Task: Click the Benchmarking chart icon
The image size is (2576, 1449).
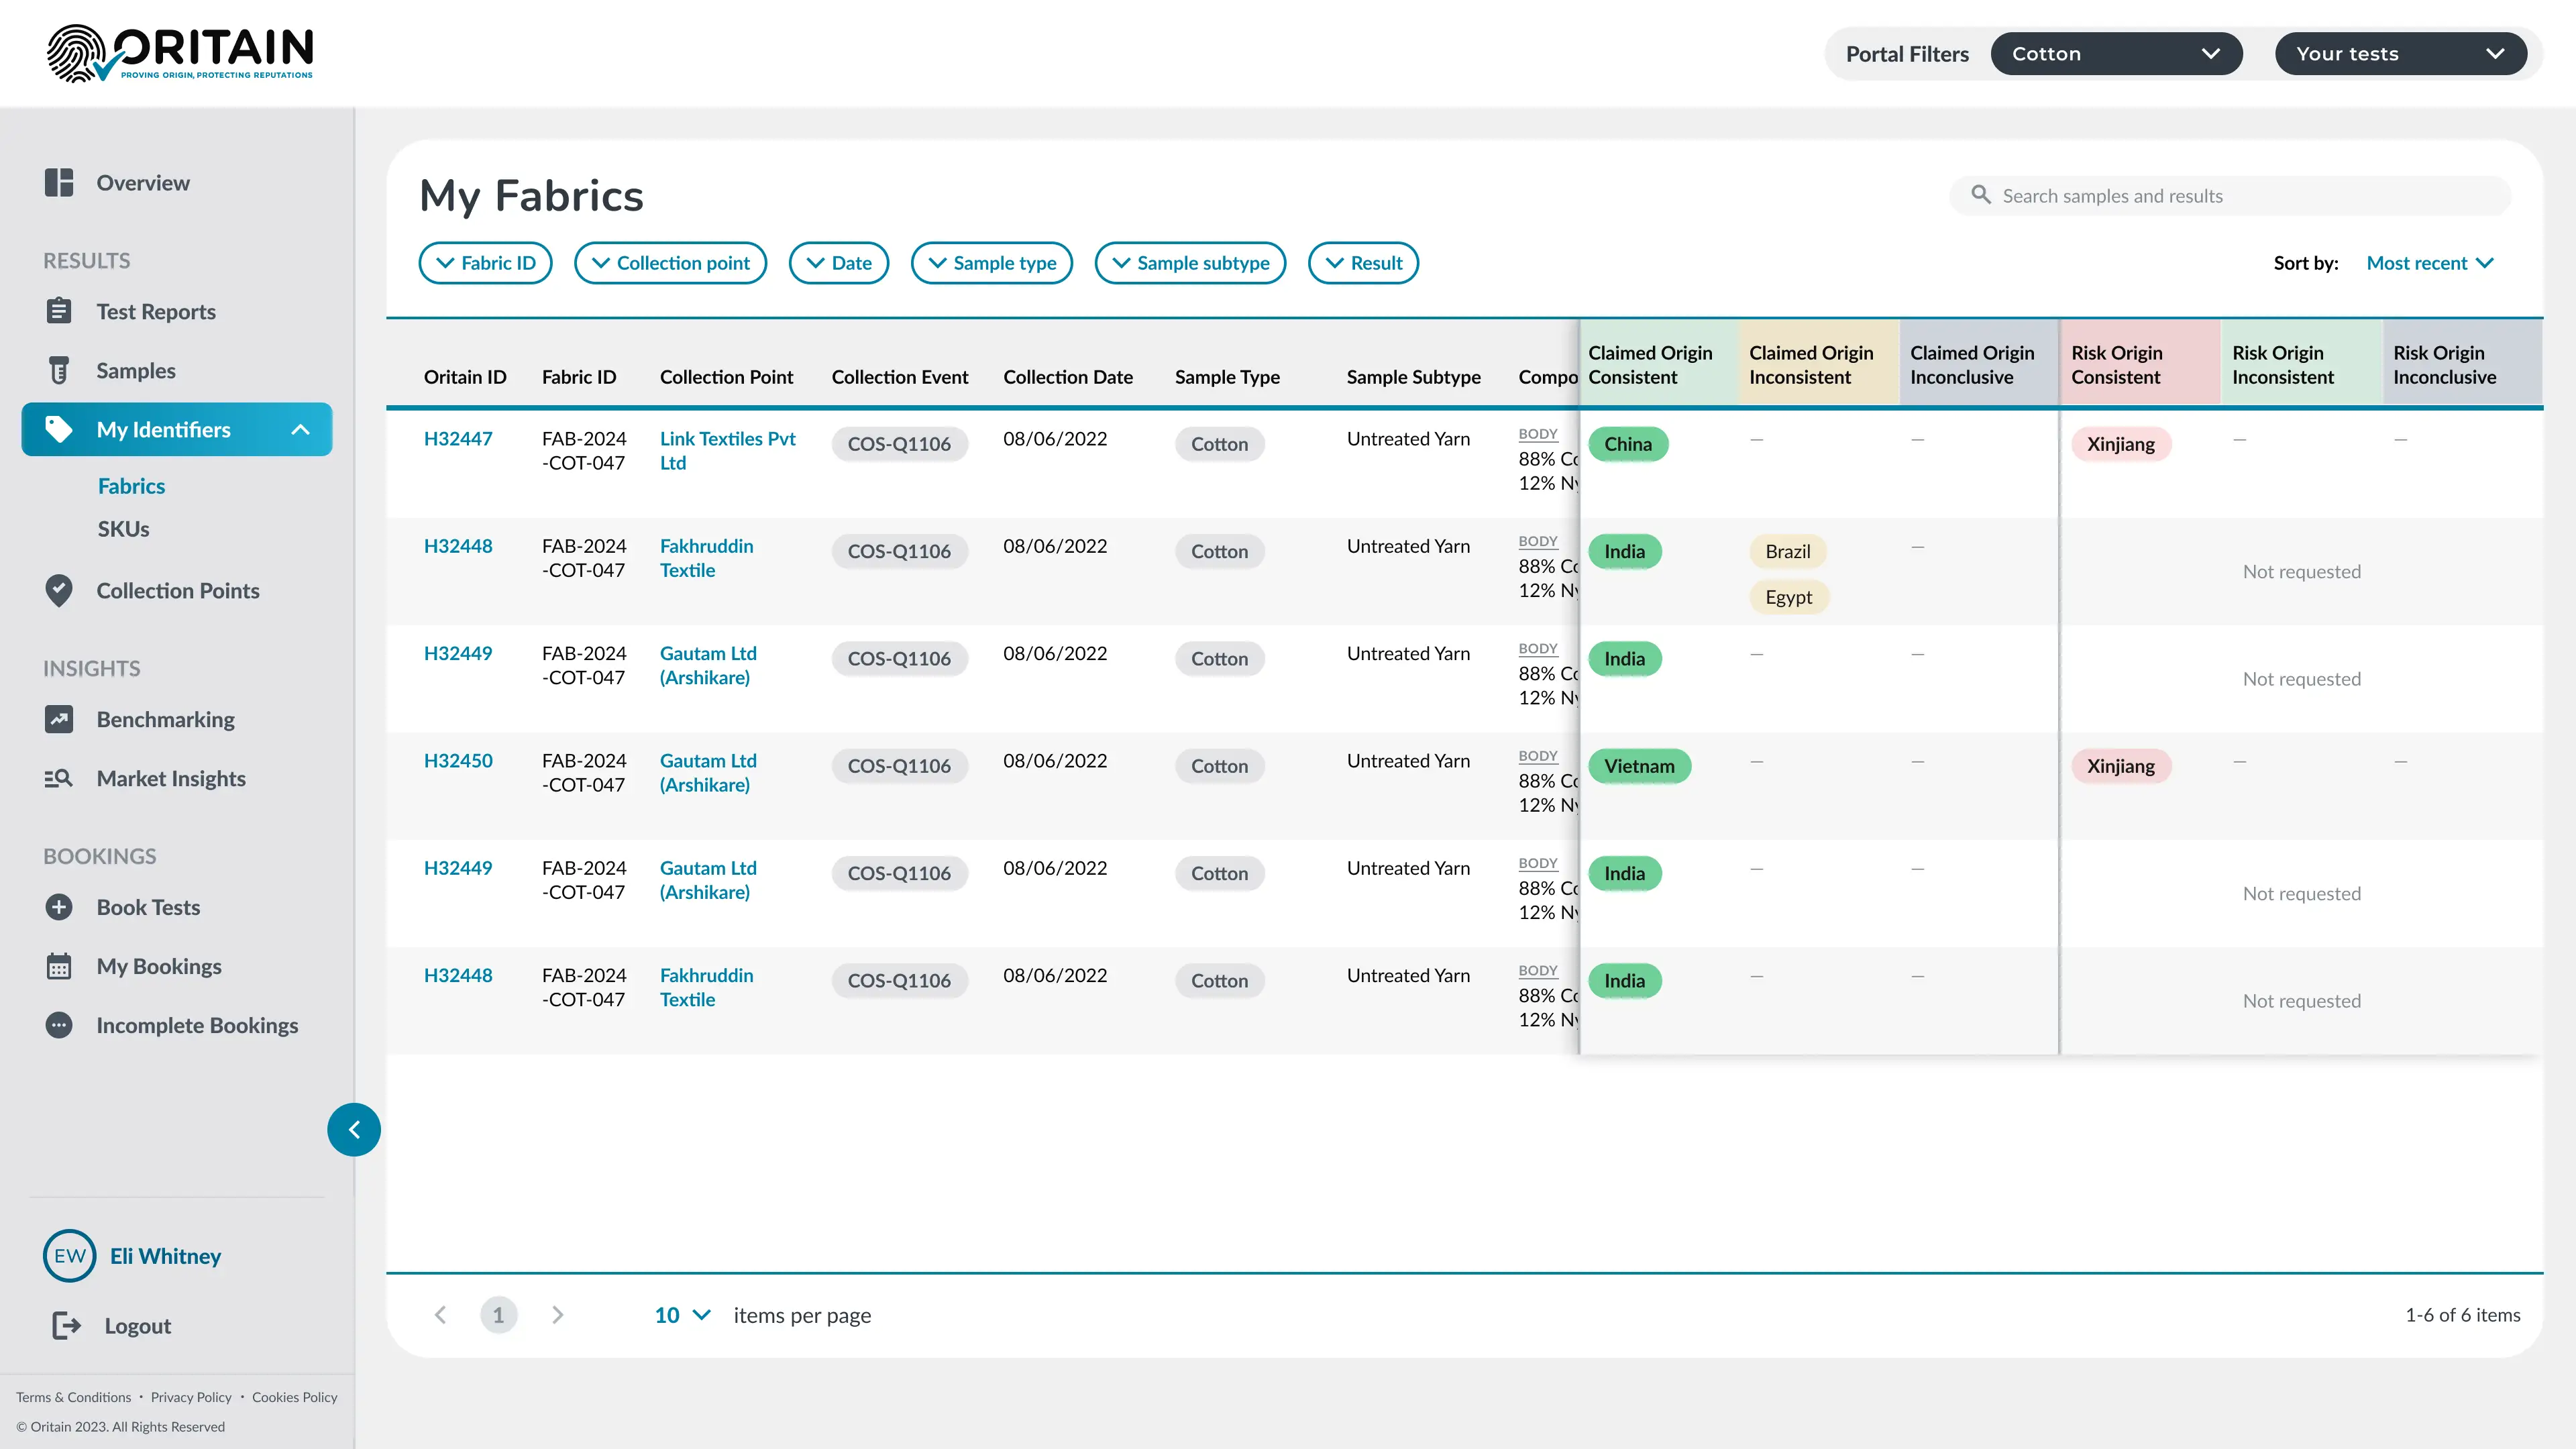Action: pos(59,719)
